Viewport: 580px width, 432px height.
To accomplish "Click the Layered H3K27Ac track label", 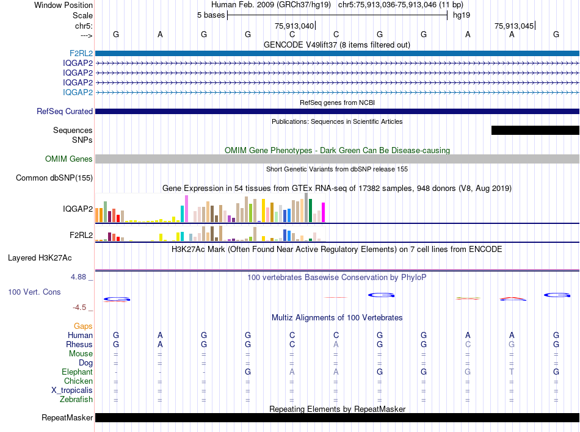I will [40, 258].
